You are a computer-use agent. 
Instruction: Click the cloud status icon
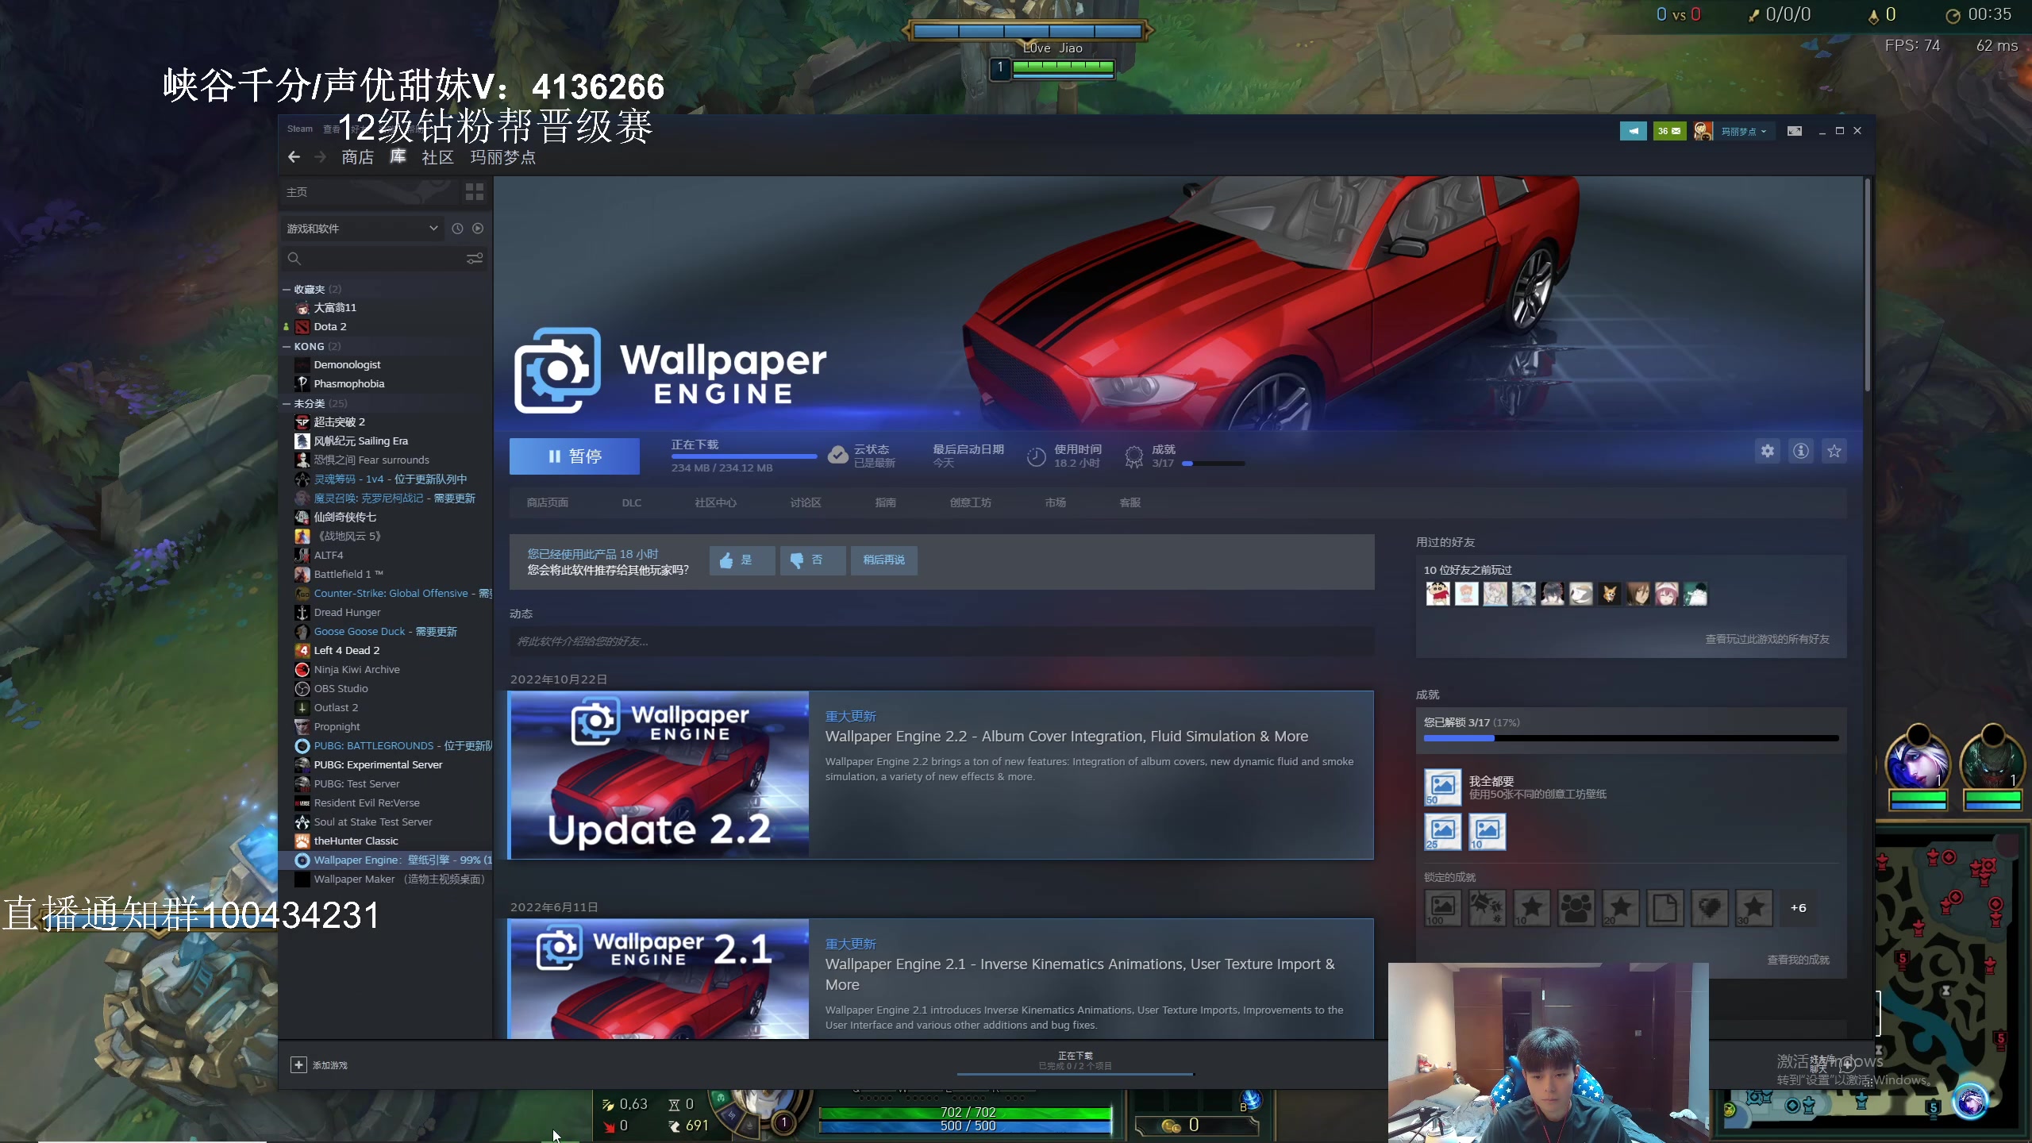[x=838, y=456]
